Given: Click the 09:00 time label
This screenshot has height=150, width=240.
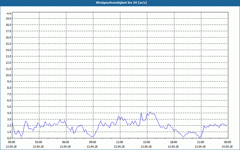Looking at the screenshot, I should [93, 142].
